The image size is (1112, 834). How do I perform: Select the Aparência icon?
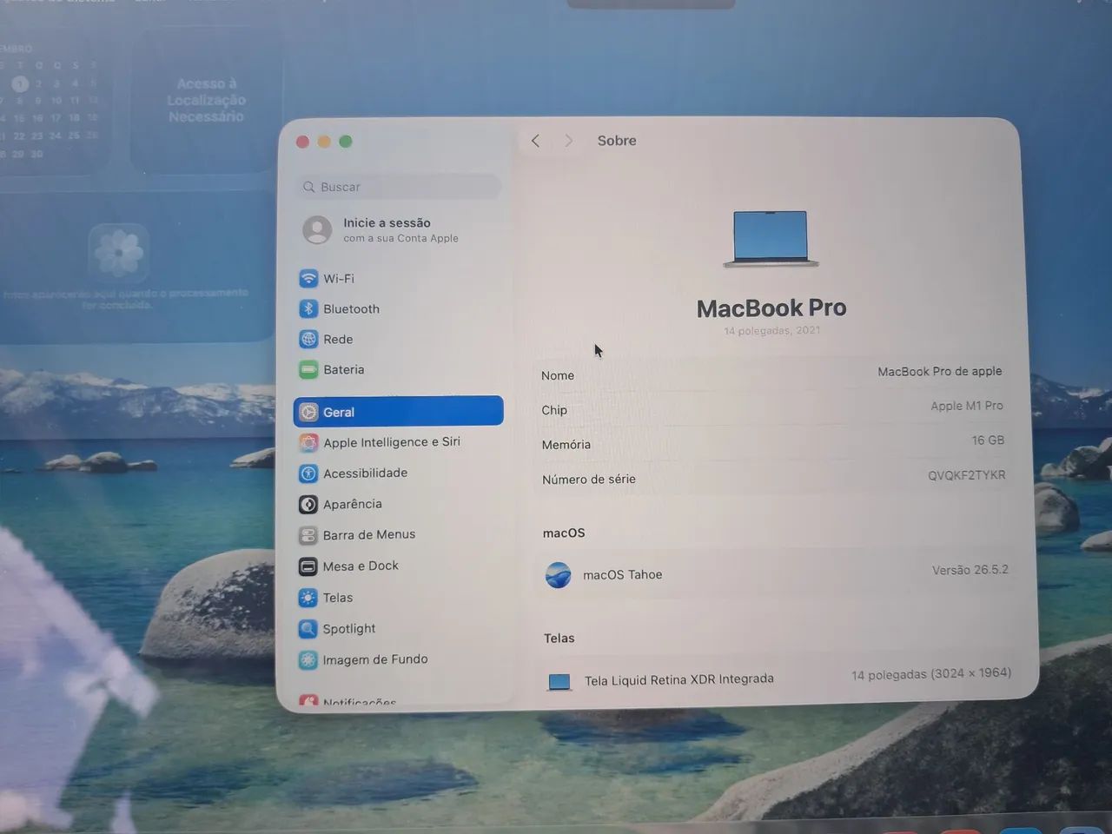pyautogui.click(x=308, y=504)
